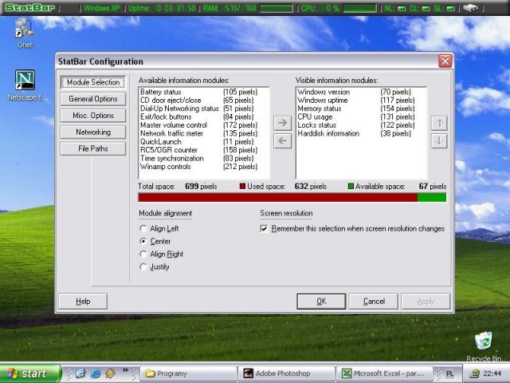Open the General Options tab
The image size is (510, 383).
[93, 99]
